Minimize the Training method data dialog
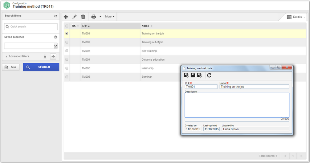Viewport: 310px width, 163px height. pos(273,68)
